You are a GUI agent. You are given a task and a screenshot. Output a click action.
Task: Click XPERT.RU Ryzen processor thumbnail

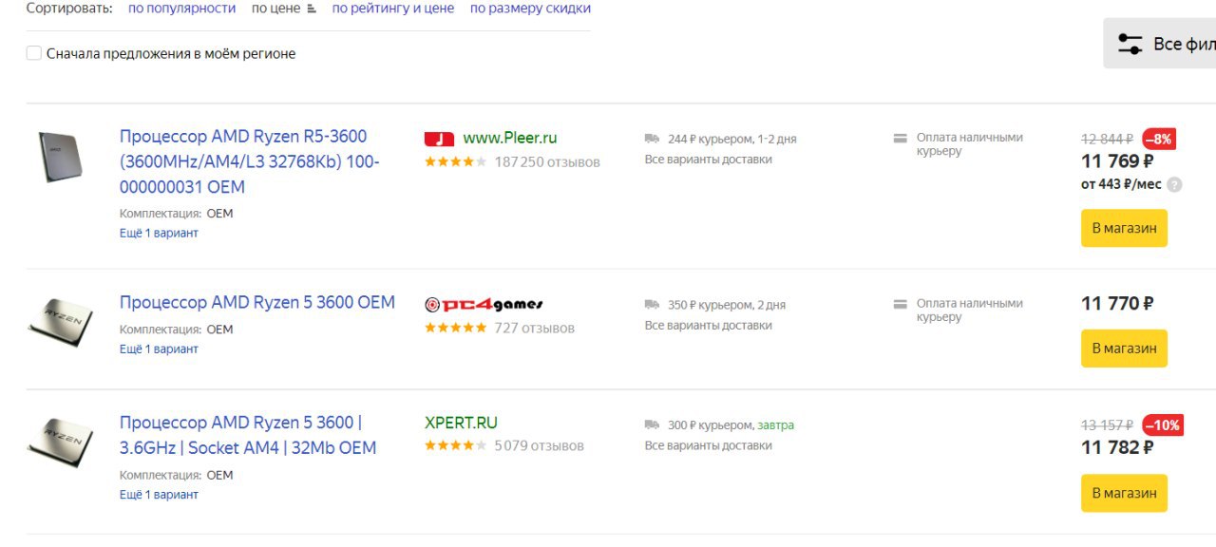(61, 442)
